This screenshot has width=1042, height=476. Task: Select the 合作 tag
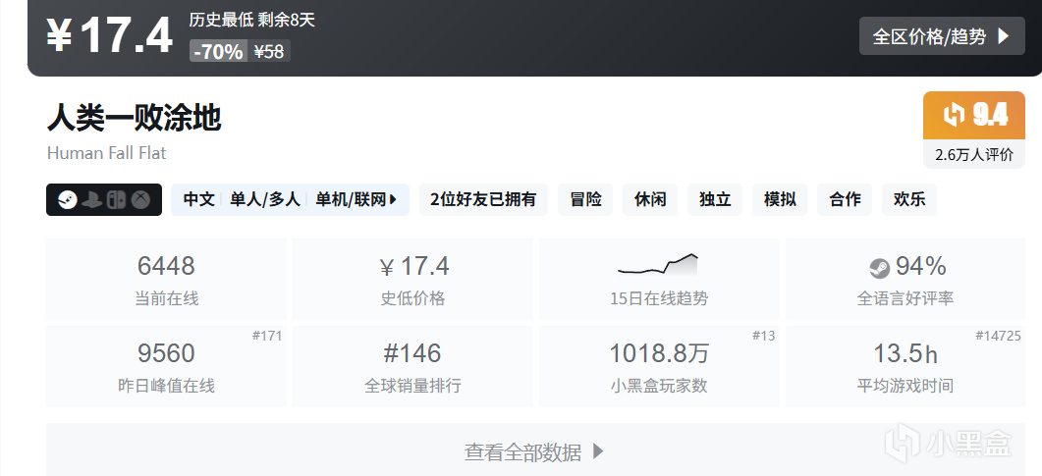845,200
